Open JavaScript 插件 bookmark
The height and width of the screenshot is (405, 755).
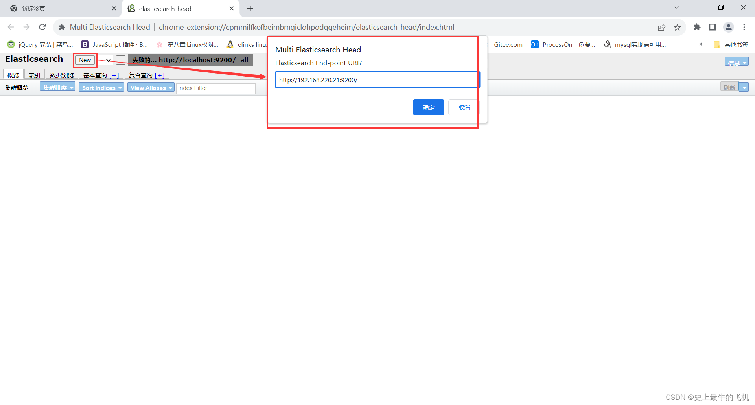coord(115,44)
